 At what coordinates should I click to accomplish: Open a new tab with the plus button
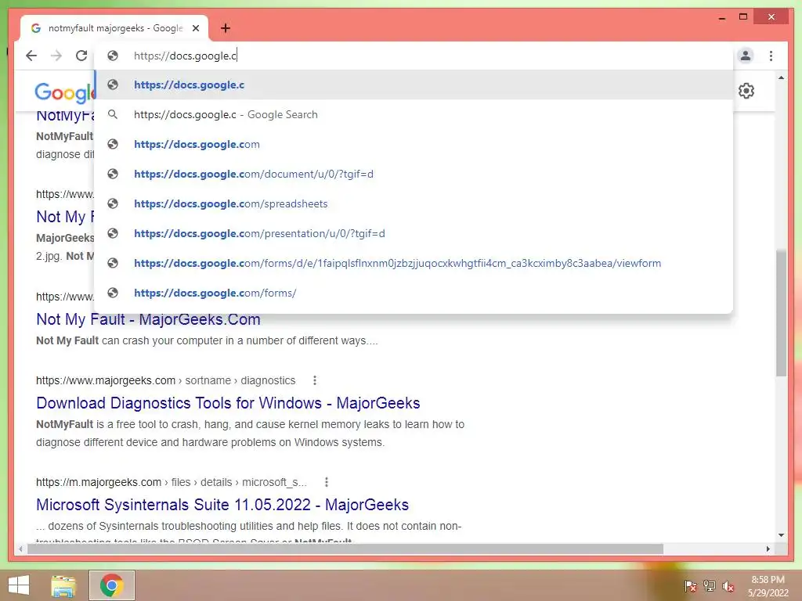pos(226,28)
